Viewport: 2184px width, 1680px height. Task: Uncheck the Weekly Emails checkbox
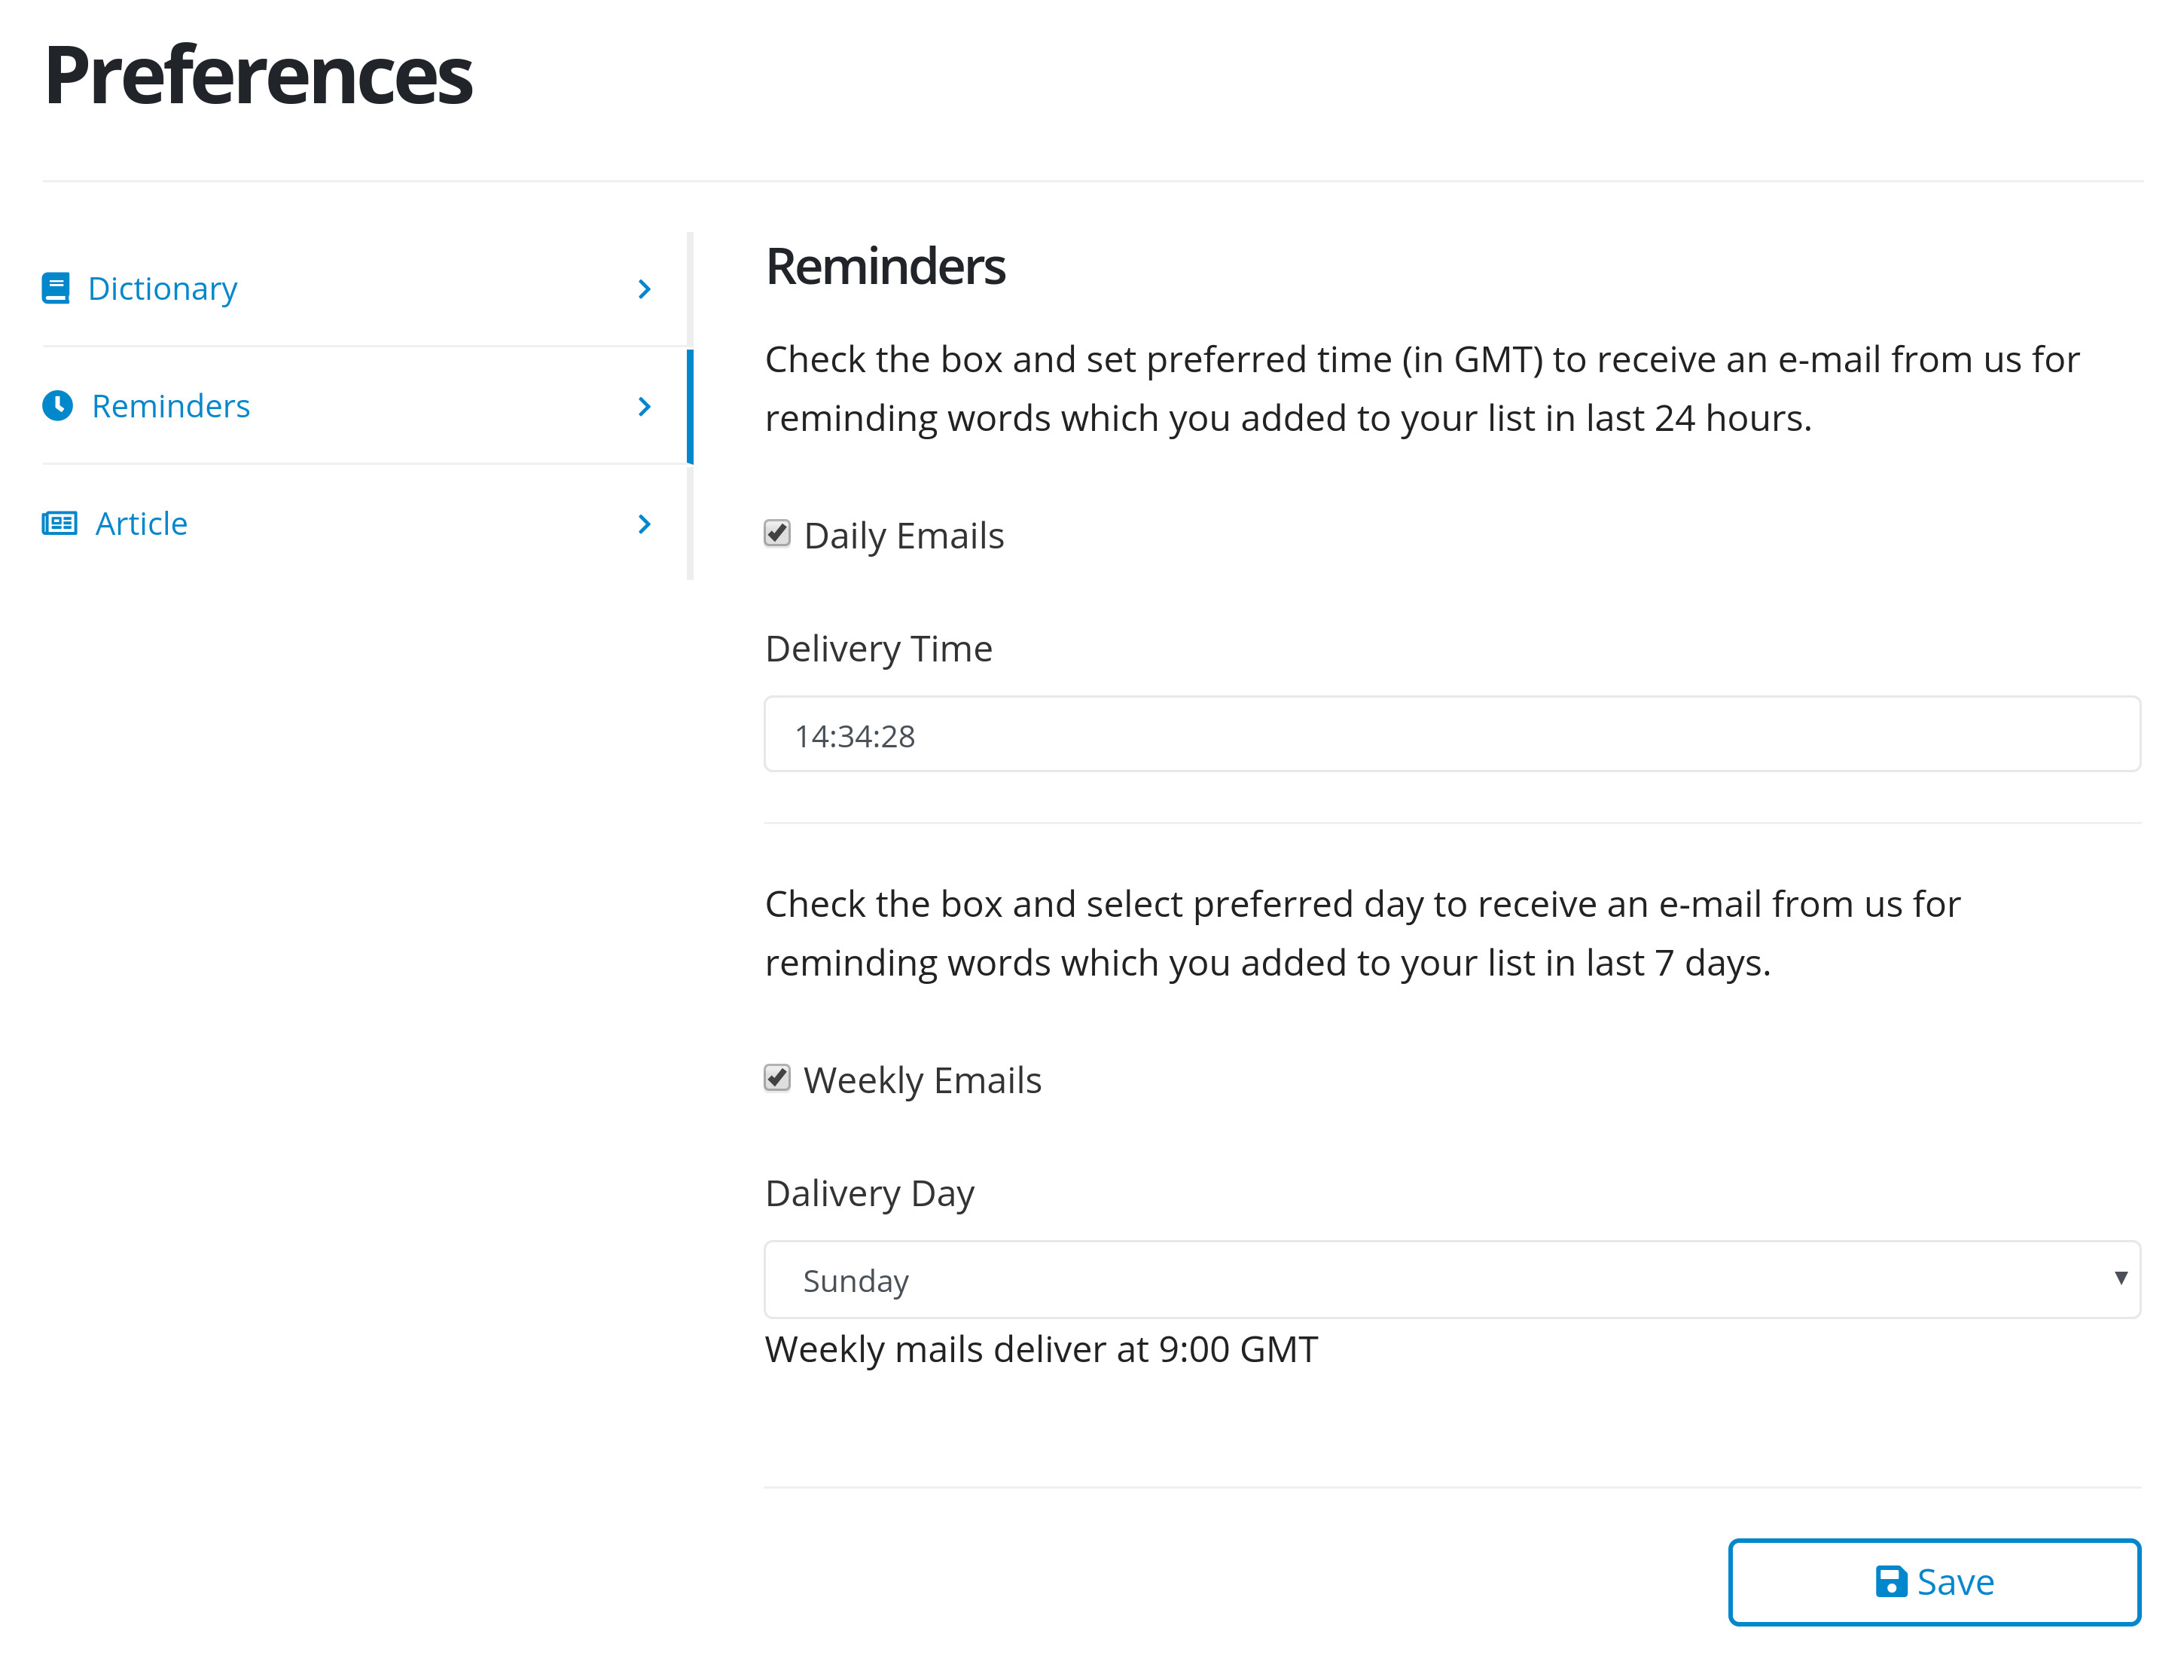point(776,1078)
